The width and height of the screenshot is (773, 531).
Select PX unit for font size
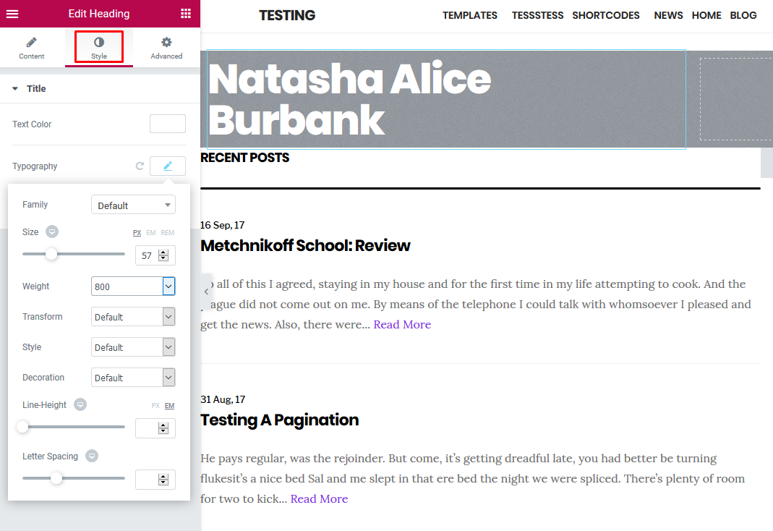[x=137, y=232]
